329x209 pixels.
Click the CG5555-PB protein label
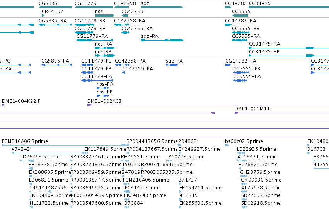(x=247, y=69)
